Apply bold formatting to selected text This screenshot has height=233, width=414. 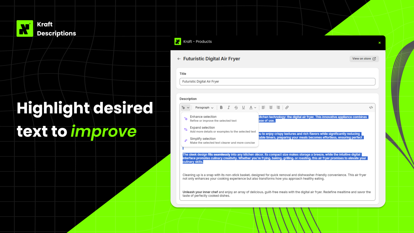pos(221,107)
